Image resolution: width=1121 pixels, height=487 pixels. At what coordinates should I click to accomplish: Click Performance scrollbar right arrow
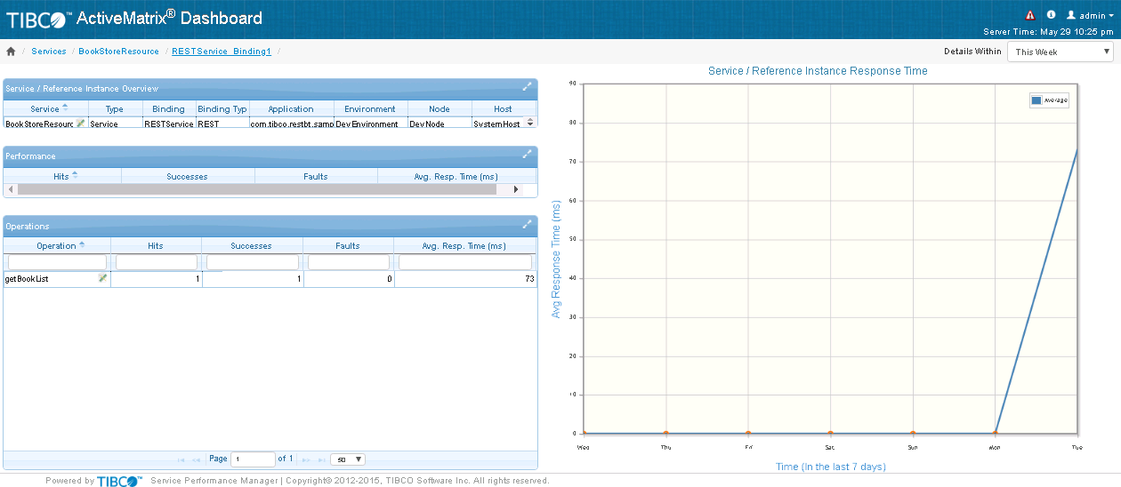(516, 189)
